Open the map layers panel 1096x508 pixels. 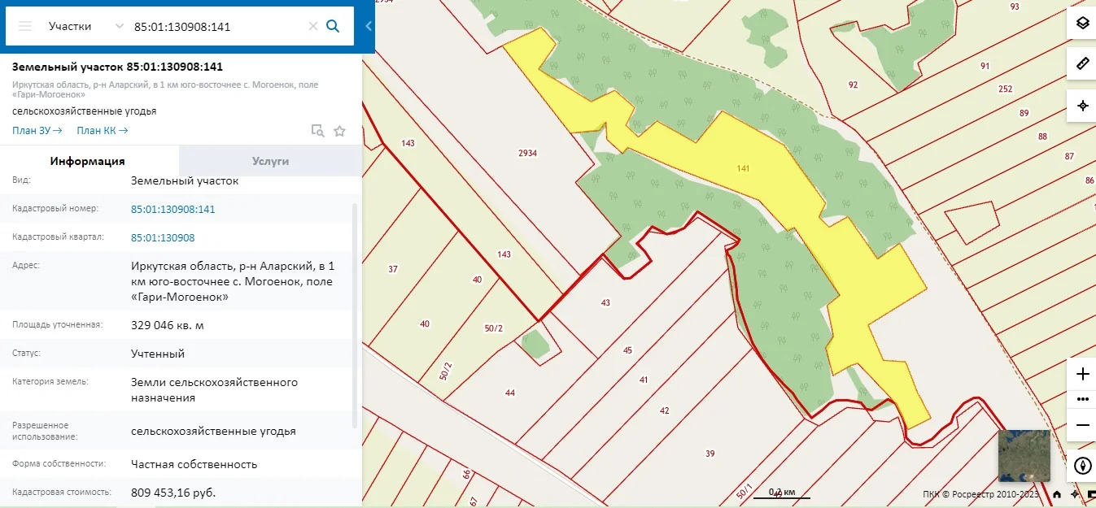1082,23
